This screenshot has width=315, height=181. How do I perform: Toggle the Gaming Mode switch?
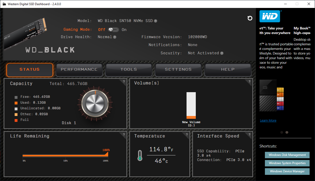[113, 30]
